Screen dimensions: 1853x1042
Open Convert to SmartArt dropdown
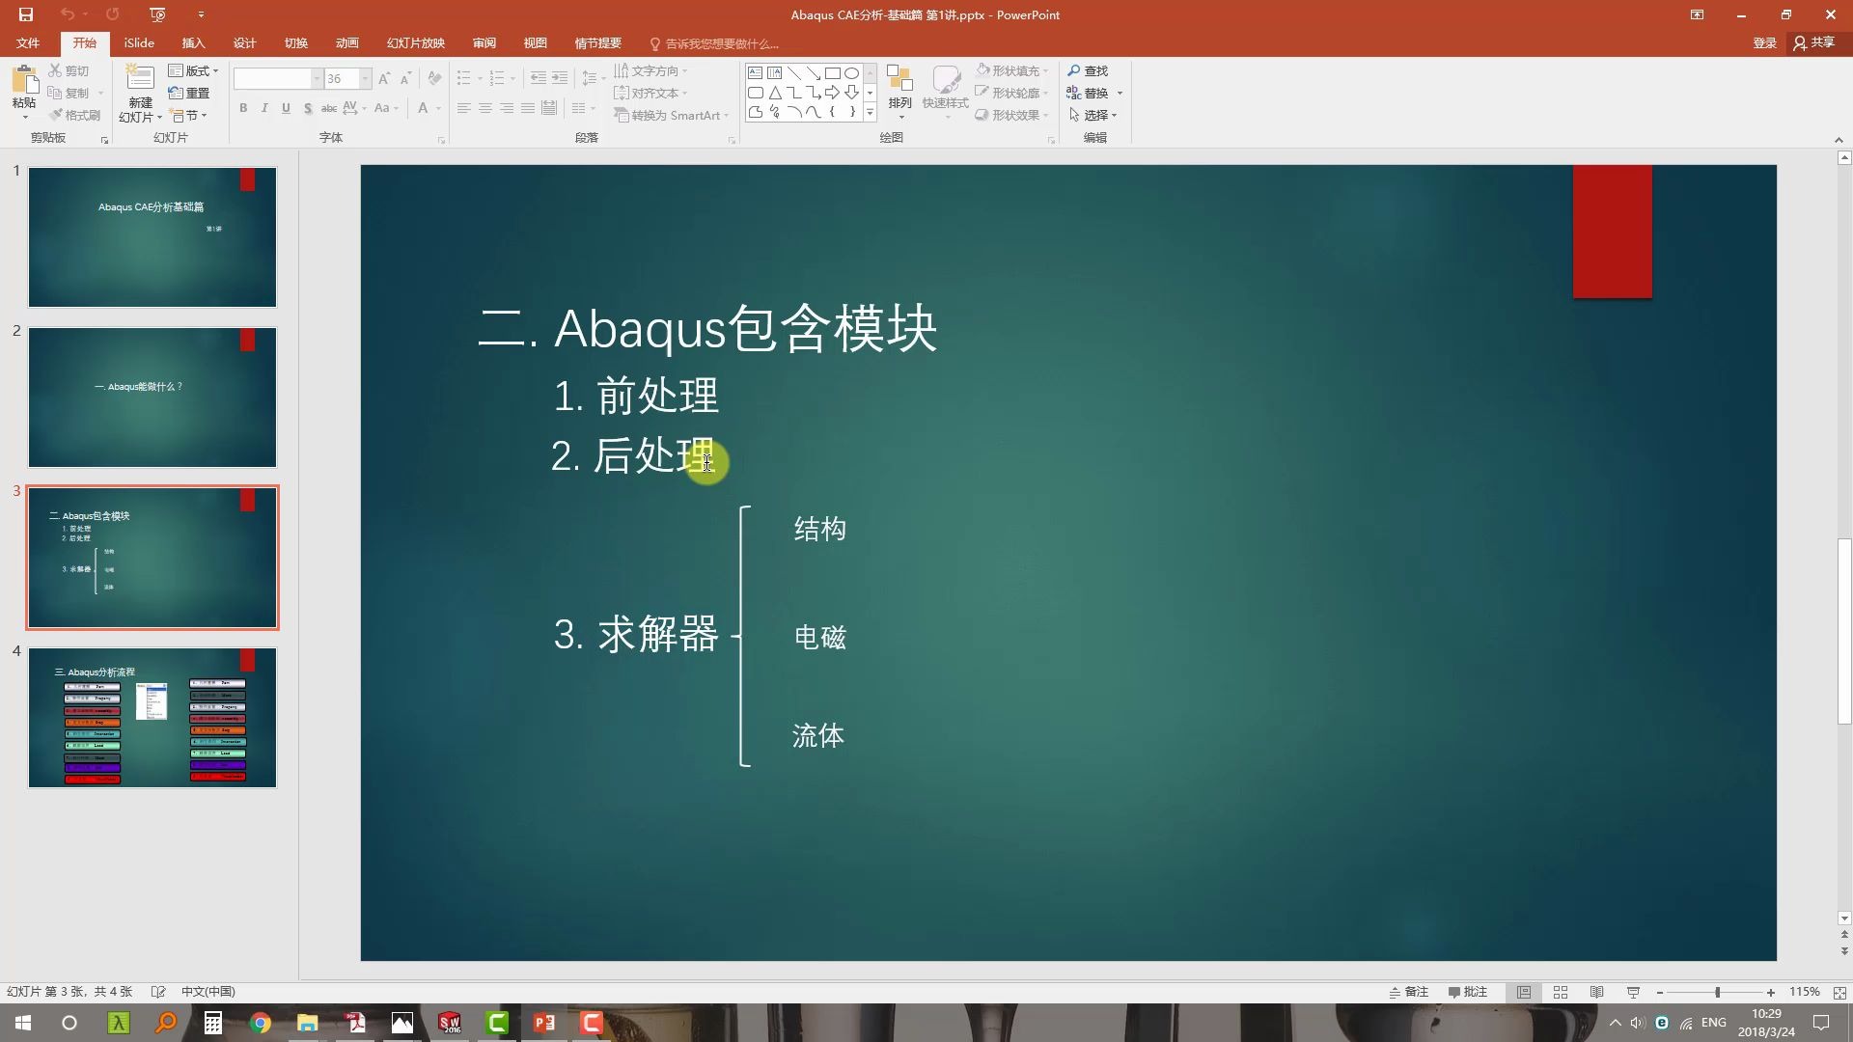(x=672, y=115)
